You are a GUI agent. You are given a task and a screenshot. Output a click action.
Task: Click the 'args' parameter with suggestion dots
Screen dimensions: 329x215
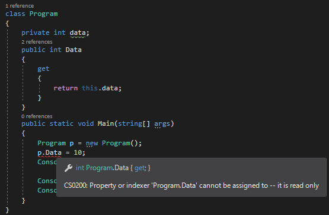162,124
